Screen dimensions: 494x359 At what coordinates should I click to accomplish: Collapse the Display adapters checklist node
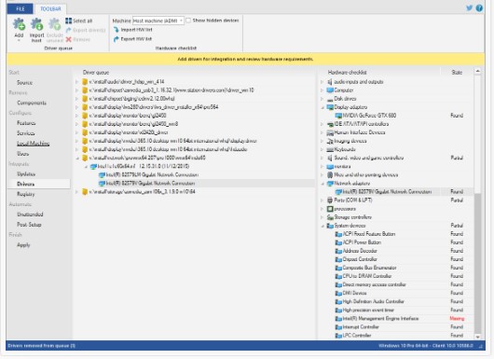[322, 107]
